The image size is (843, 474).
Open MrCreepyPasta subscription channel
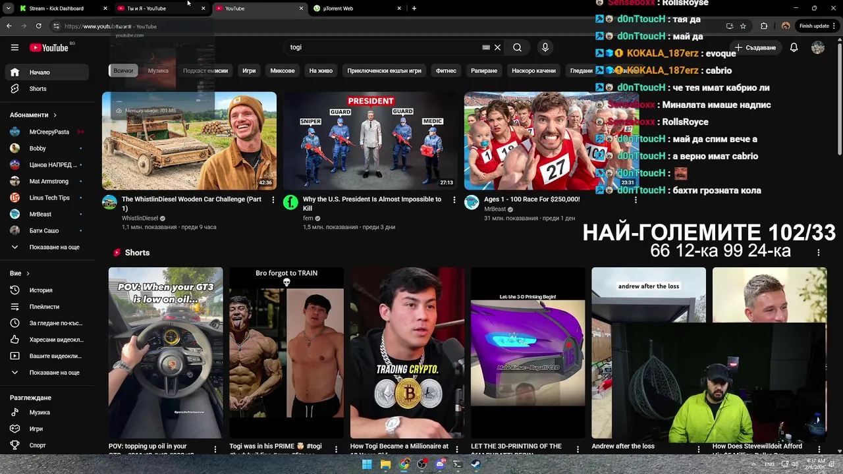pos(46,132)
